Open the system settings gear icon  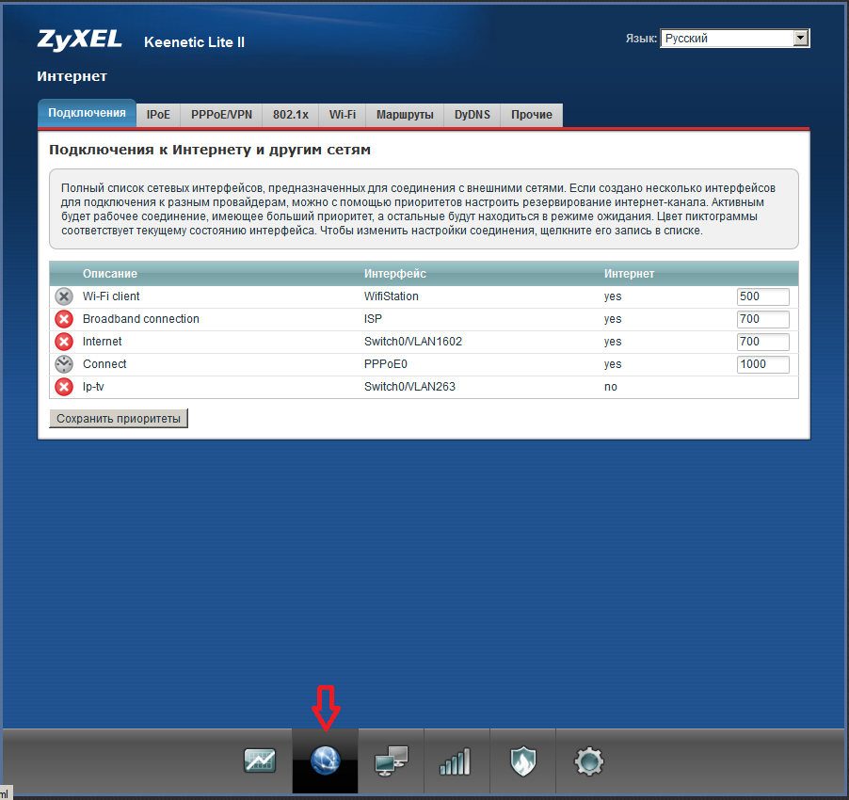point(588,760)
